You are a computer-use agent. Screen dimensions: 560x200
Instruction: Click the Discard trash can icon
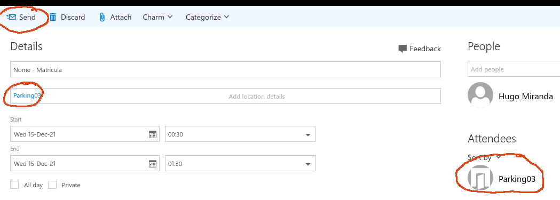[53, 17]
